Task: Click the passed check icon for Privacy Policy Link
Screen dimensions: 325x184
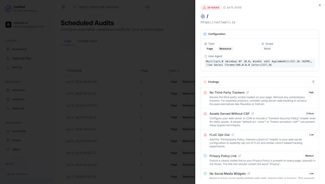Action: click(205, 156)
